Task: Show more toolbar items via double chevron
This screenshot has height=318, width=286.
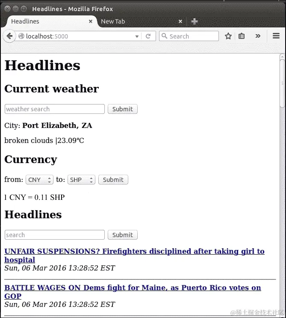Action: click(x=258, y=36)
